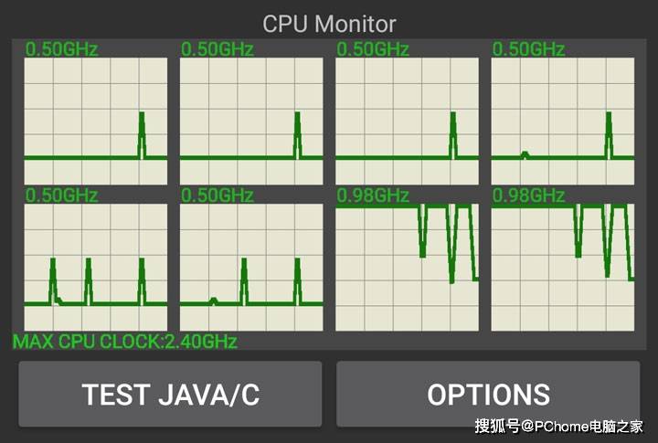658x443 pixels.
Task: Select the seventh core graph at 0.98GHz
Action: point(408,267)
